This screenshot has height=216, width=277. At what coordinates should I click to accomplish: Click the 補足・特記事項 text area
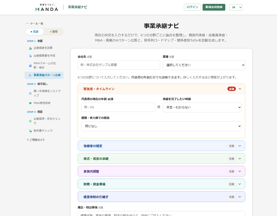[x=161, y=214]
